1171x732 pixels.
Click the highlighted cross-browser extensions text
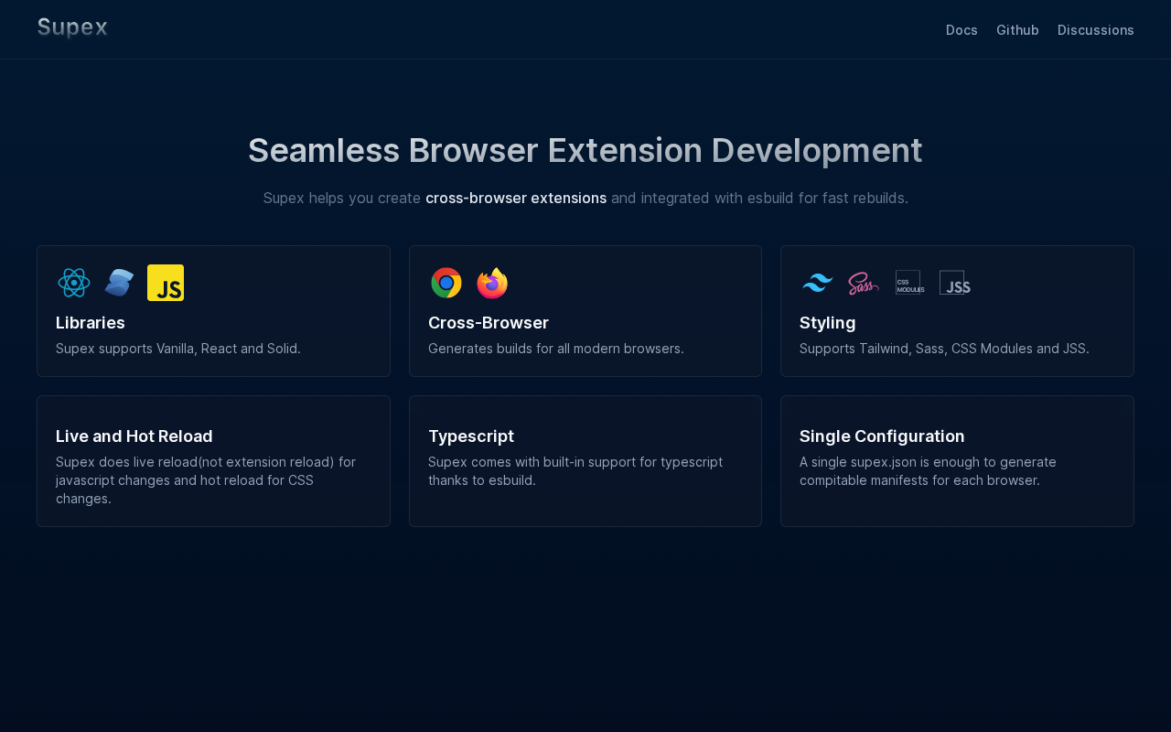coord(516,198)
